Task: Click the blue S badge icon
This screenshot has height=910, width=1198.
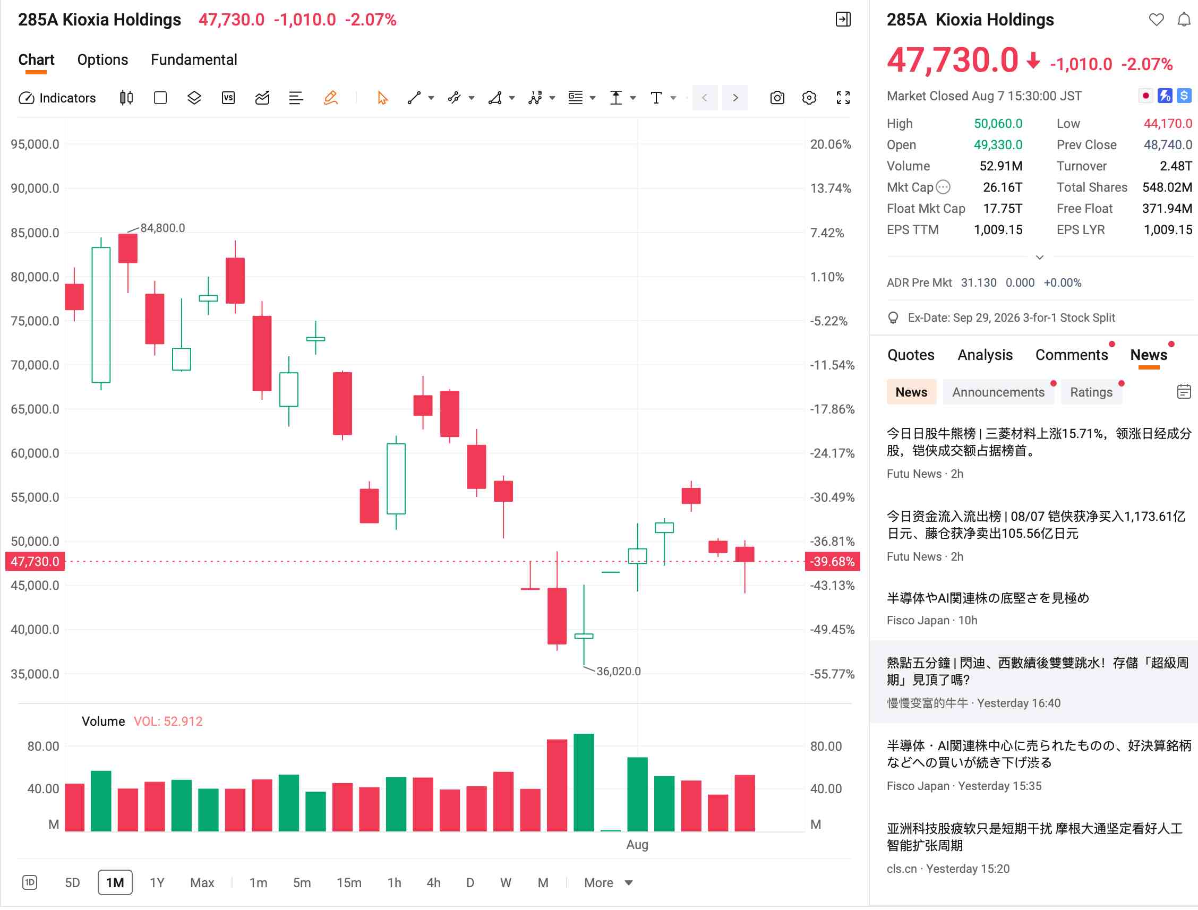Action: [1184, 96]
